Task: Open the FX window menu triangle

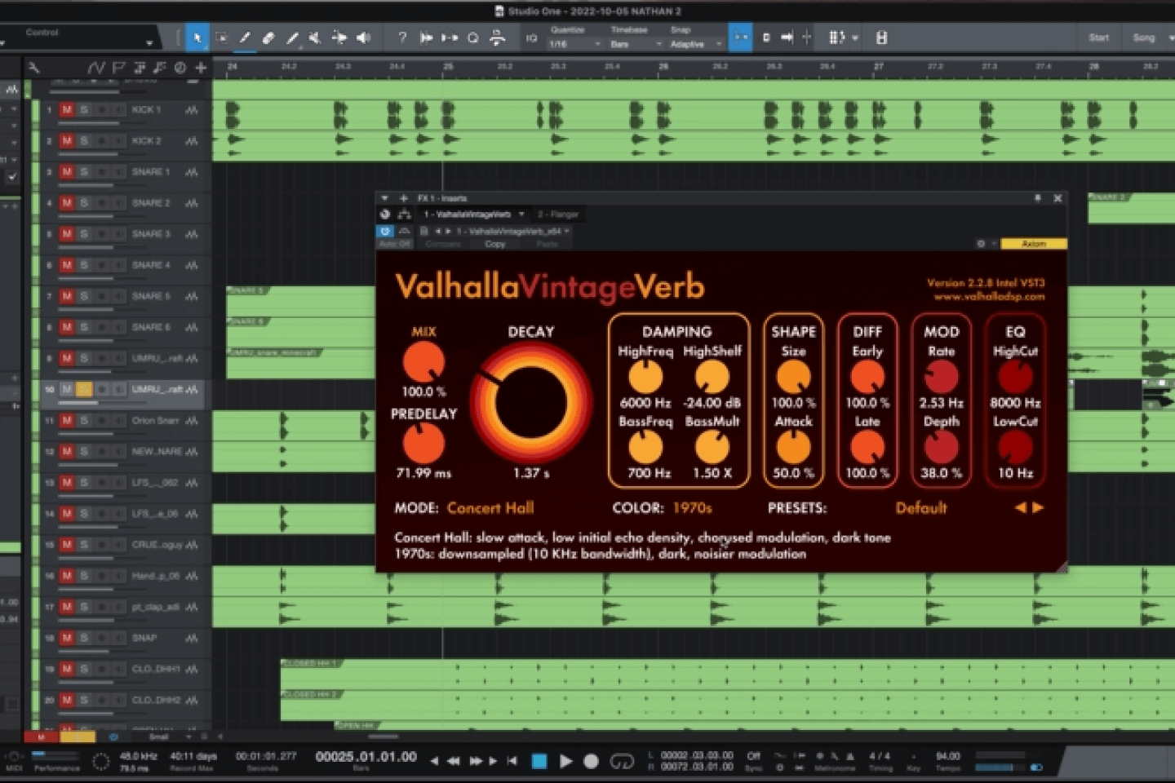Action: (x=384, y=198)
